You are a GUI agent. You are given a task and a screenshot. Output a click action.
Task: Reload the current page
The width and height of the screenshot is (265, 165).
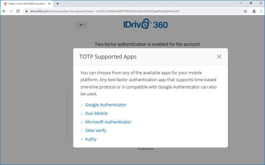coord(18,11)
